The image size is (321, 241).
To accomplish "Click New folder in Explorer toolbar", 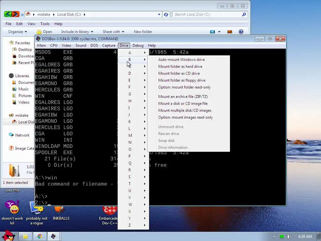I will pos(143,32).
